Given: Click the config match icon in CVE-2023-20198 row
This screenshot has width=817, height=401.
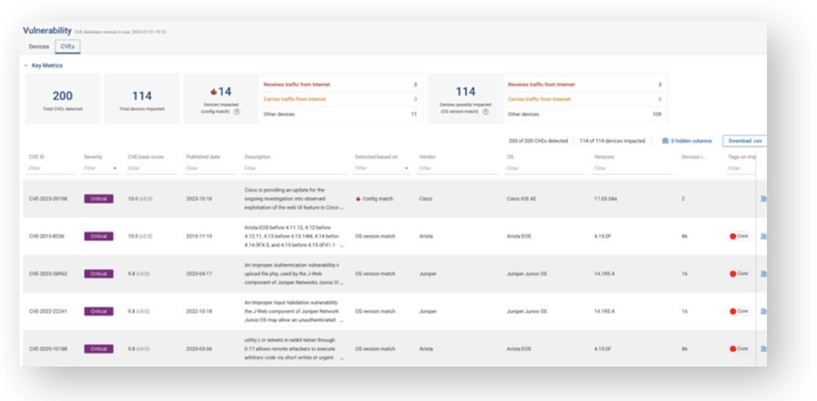Looking at the screenshot, I should [358, 199].
